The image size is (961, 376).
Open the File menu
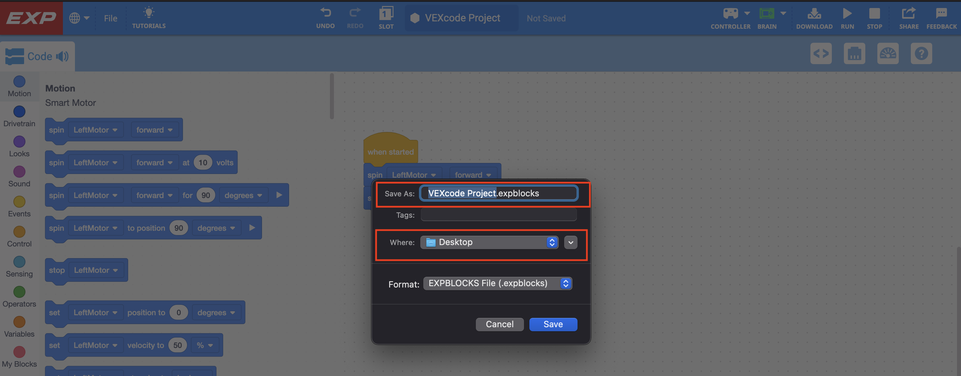110,18
